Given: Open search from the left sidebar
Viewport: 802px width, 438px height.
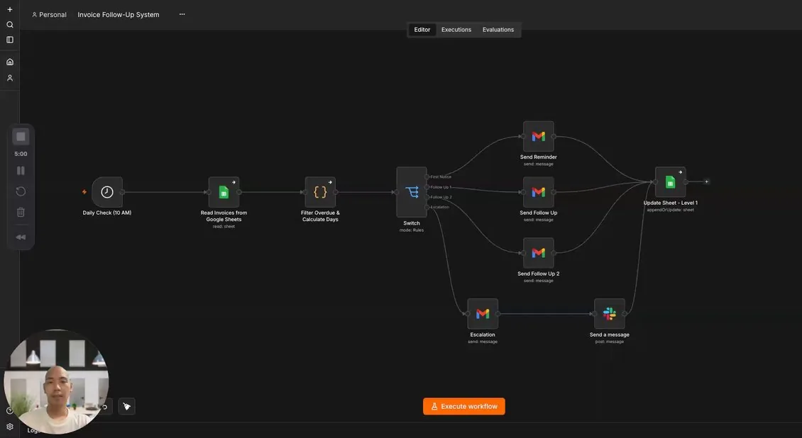Looking at the screenshot, I should coord(10,25).
